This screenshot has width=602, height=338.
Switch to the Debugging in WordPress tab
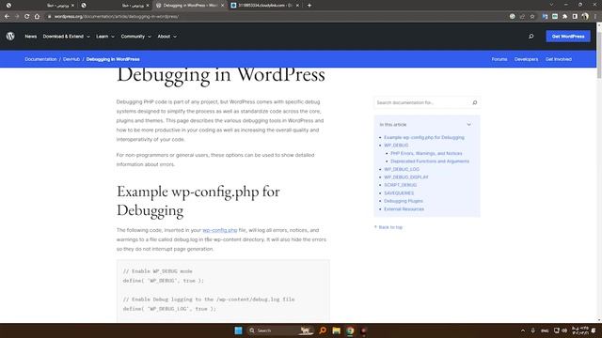pyautogui.click(x=190, y=6)
